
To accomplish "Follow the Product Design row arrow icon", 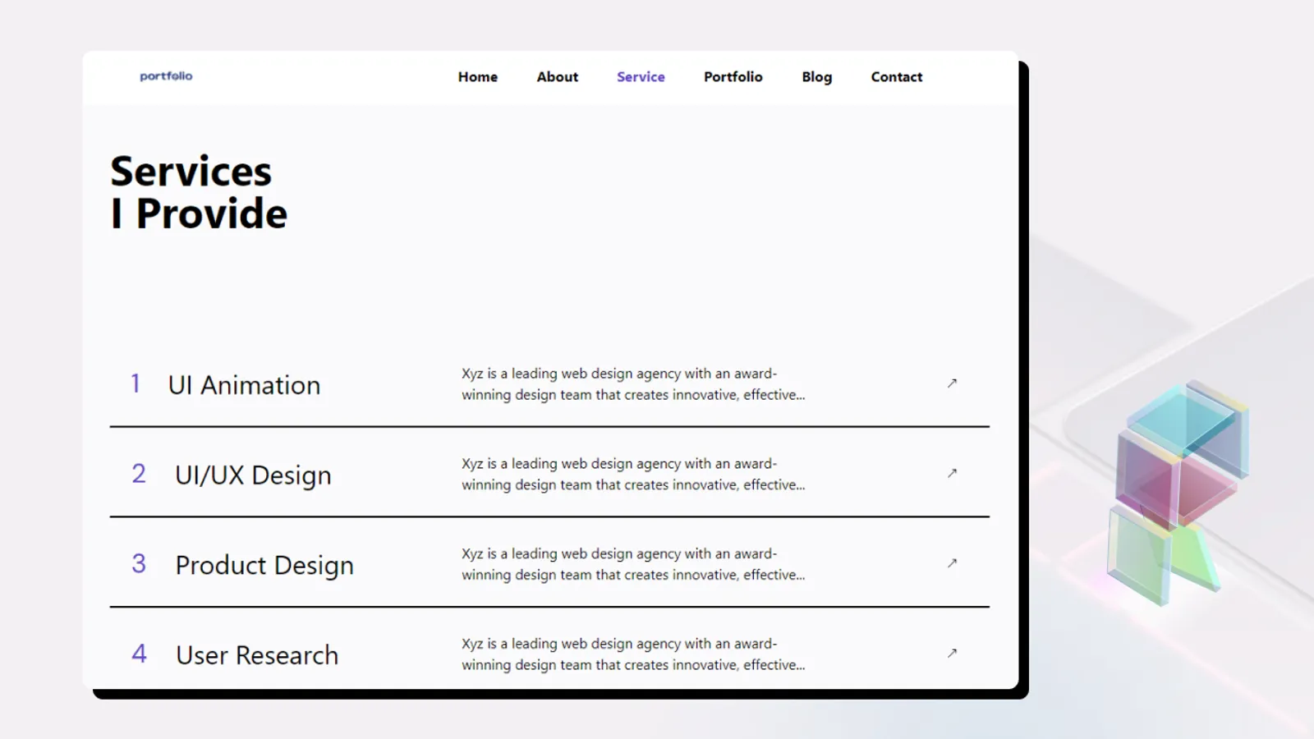I will click(952, 563).
